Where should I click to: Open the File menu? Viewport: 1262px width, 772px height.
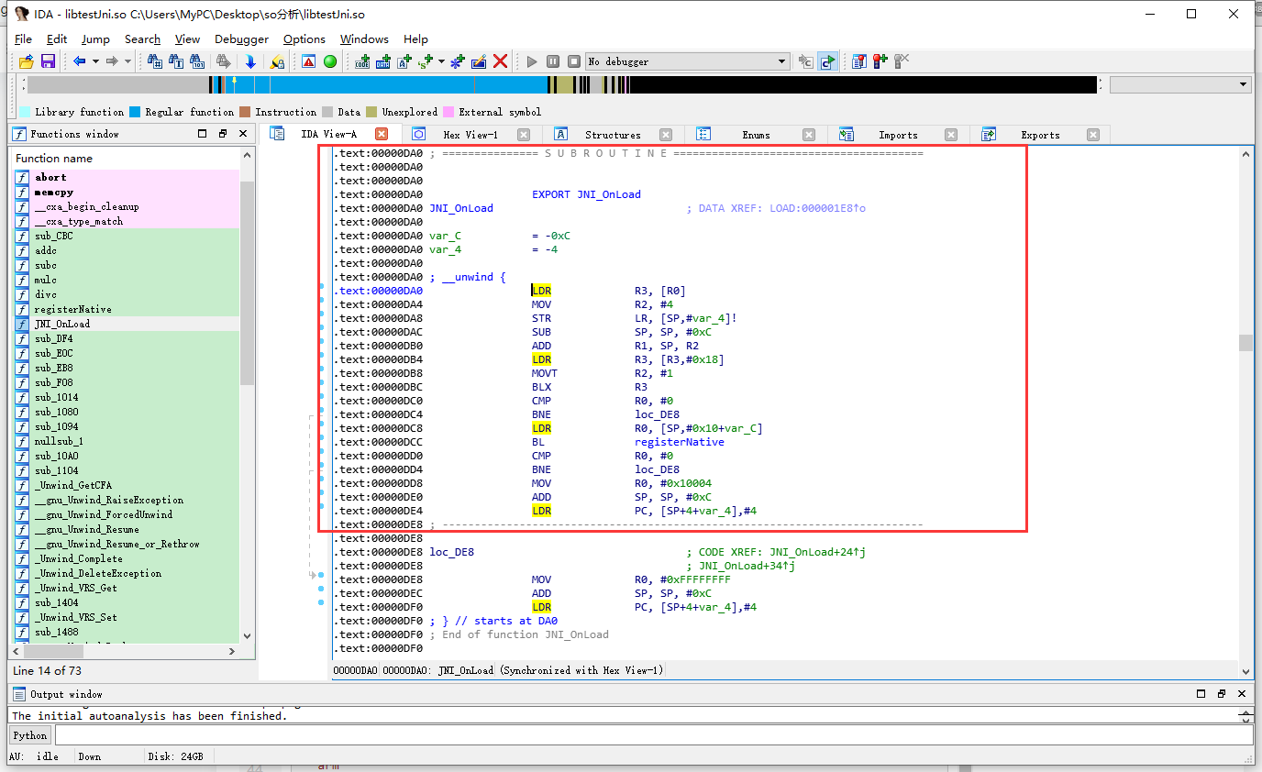coord(24,39)
